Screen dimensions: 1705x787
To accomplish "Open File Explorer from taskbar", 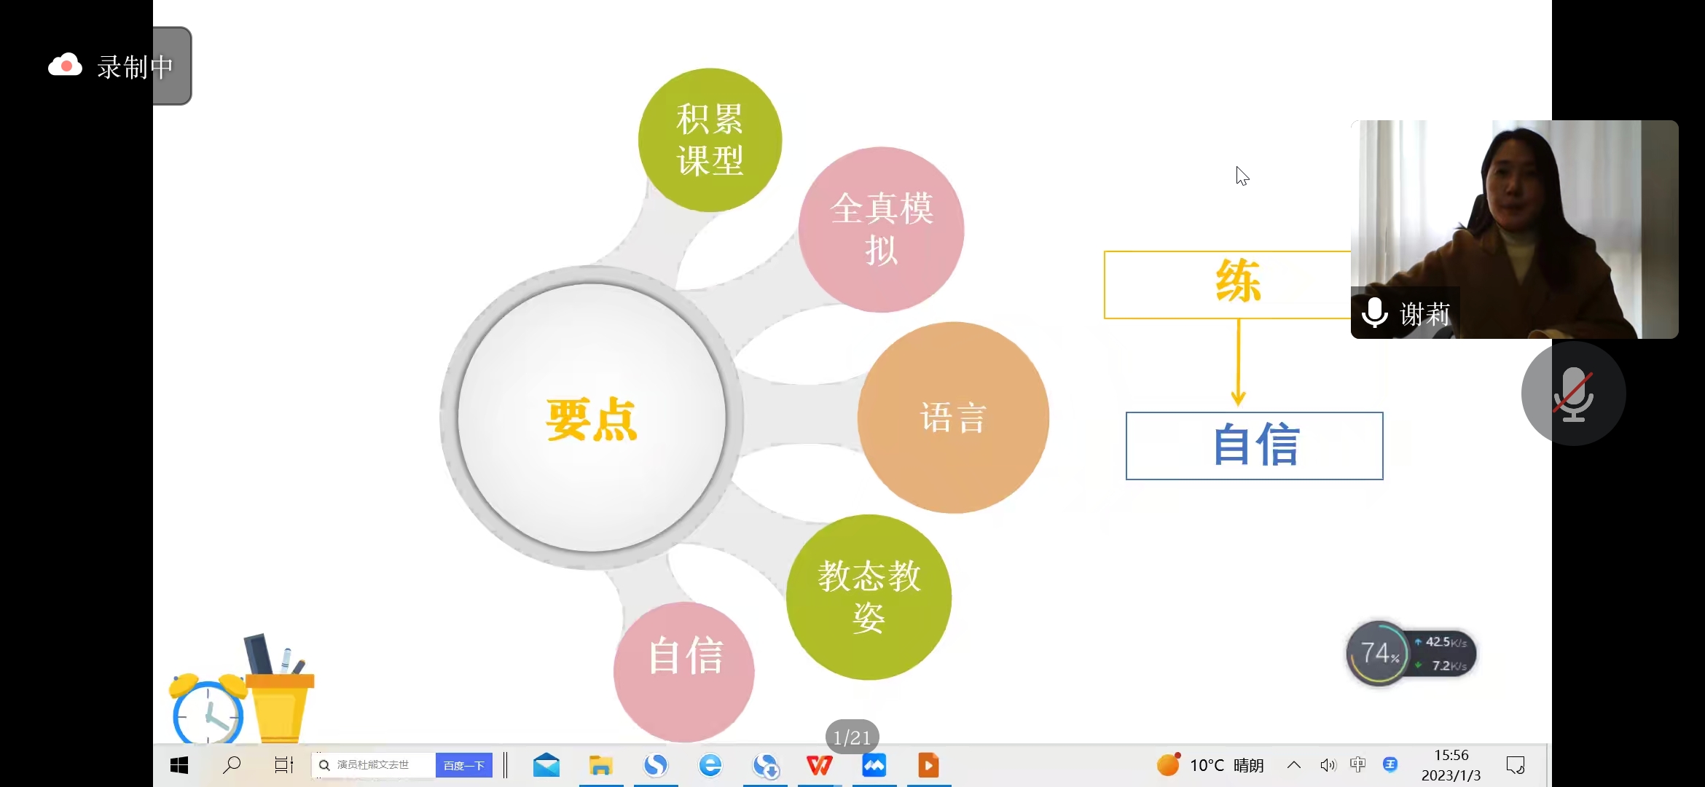I will (600, 765).
